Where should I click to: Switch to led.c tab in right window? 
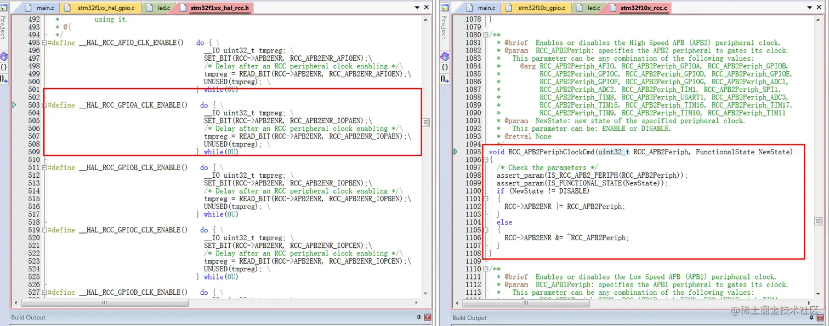coord(589,8)
